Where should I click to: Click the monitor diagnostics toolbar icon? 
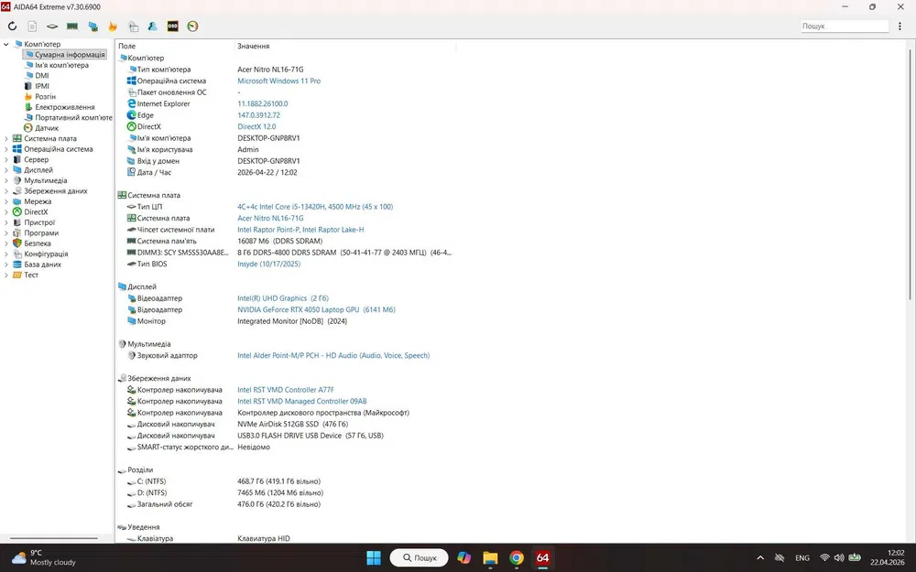(93, 27)
